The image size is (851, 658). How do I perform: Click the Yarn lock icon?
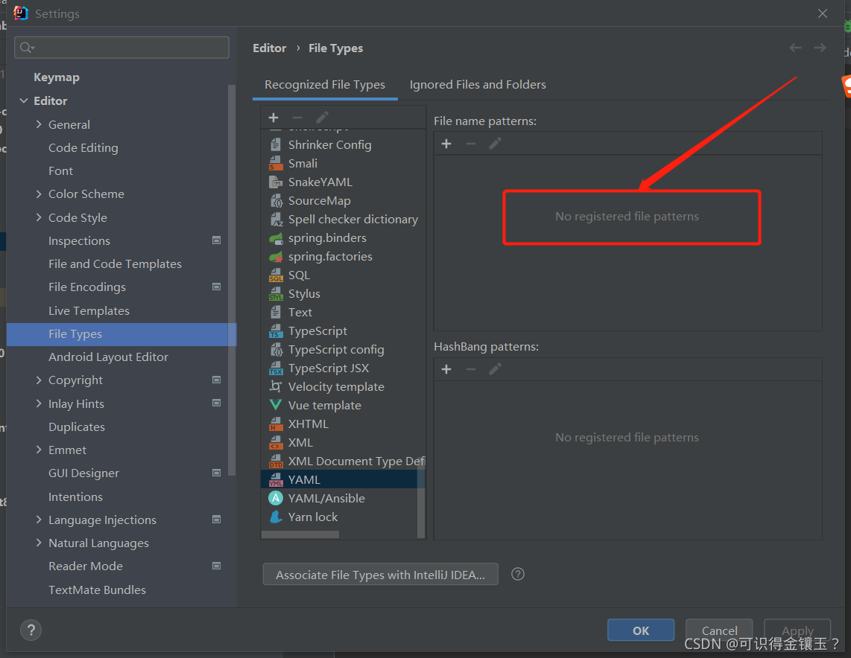pos(276,517)
